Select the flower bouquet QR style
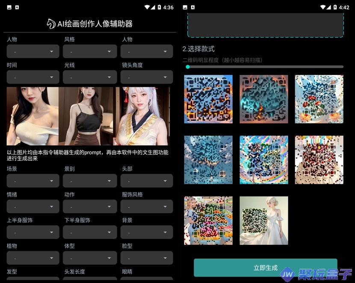 319,99
